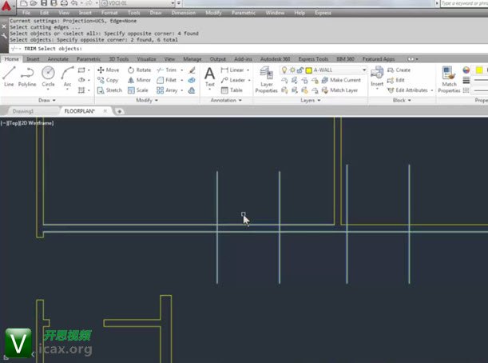
Task: Click the TRIM command line input
Action: pos(248,49)
